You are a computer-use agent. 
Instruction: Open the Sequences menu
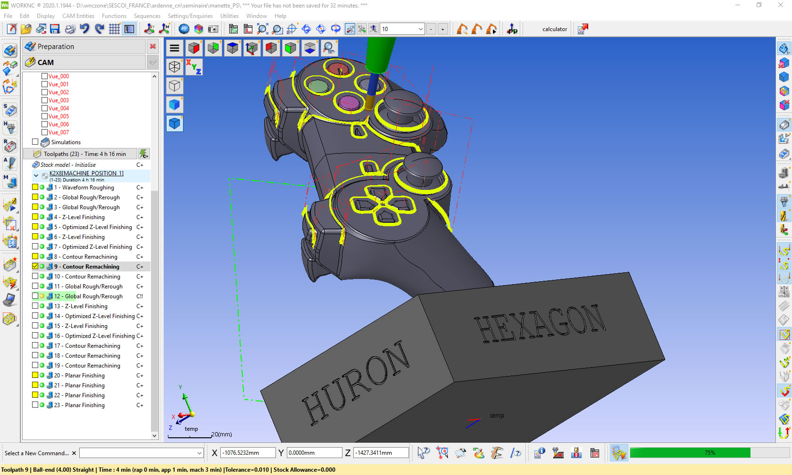pos(147,16)
